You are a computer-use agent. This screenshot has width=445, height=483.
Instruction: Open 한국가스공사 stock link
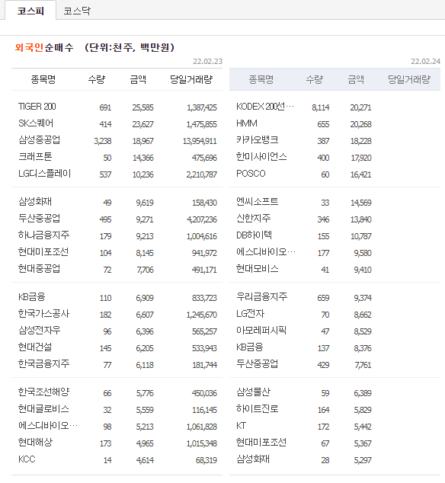(x=43, y=314)
